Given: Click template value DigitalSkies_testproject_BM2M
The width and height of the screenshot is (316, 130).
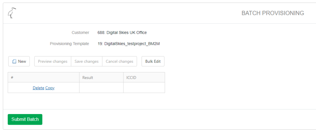Looking at the screenshot, I should tap(128, 44).
